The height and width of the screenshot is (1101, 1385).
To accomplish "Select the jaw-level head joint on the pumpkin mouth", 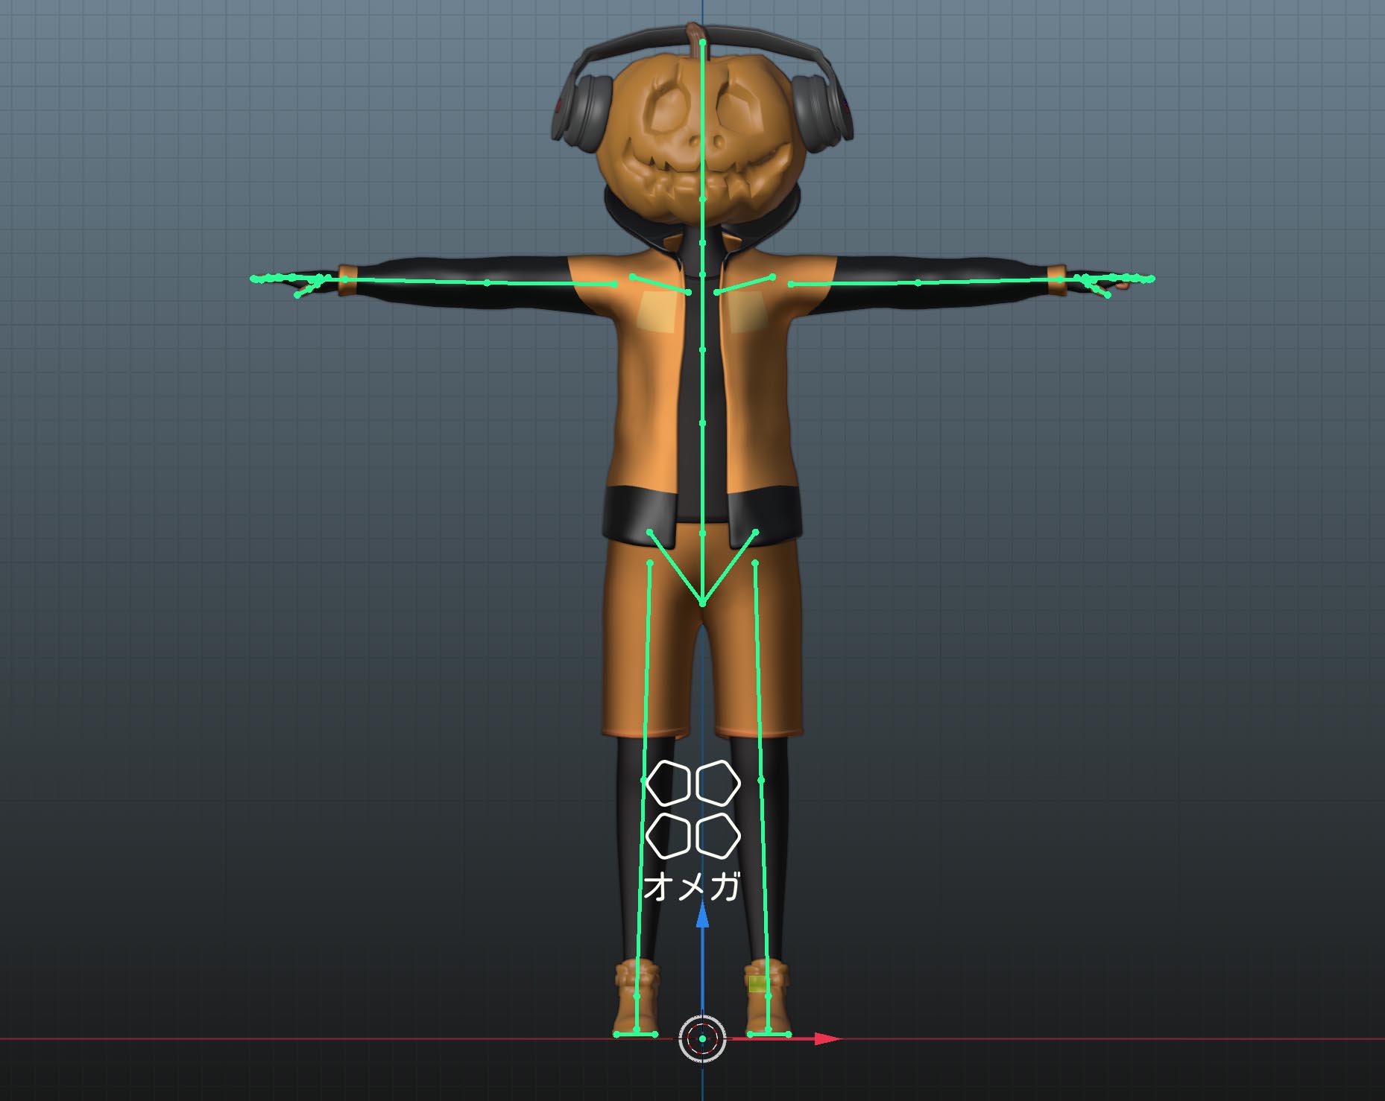I will click(x=702, y=200).
